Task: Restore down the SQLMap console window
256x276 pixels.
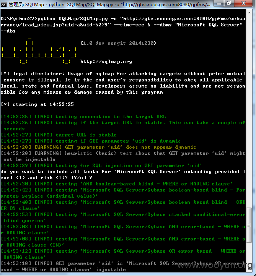Action: (x=229, y=3)
